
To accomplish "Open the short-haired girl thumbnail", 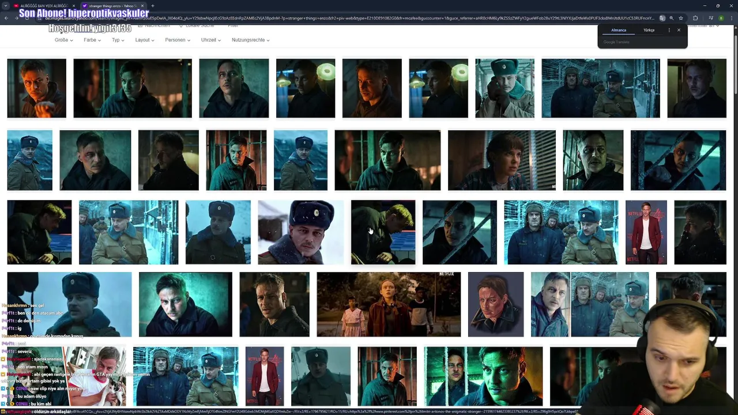I will 502,160.
